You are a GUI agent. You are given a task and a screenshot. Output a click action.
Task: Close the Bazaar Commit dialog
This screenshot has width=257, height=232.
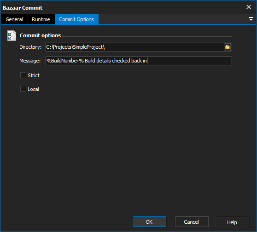point(249,7)
